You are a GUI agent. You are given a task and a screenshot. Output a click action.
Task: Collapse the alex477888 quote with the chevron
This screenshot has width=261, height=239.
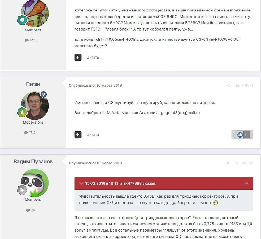point(81,183)
